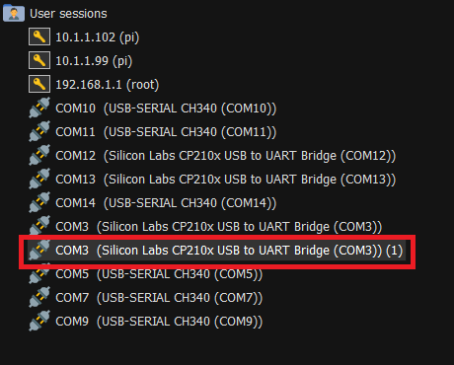The height and width of the screenshot is (365, 454).
Task: Open the 10.1.1.102 (pi) session
Action: click(x=98, y=37)
